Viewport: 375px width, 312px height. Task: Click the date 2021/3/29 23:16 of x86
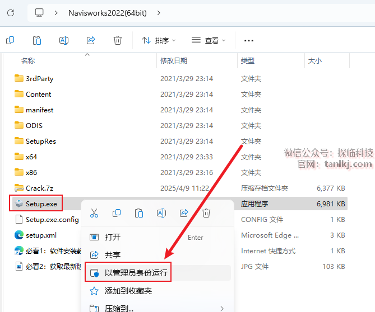pyautogui.click(x=186, y=172)
